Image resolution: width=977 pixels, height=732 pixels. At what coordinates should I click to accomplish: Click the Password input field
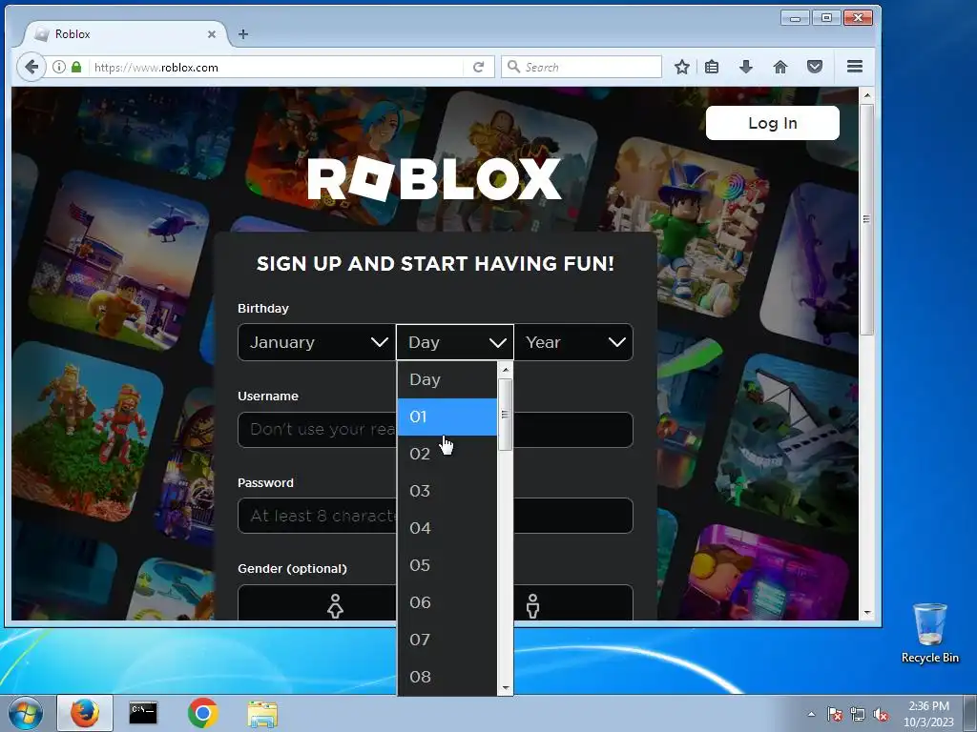coord(435,516)
